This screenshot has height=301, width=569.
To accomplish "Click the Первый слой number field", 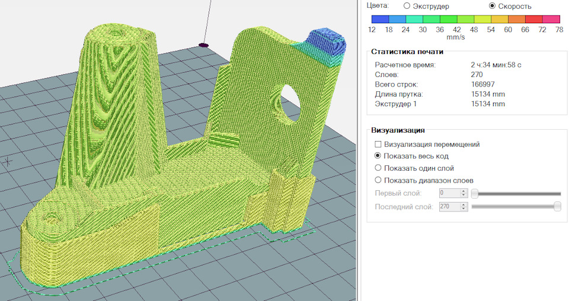I will (x=449, y=193).
